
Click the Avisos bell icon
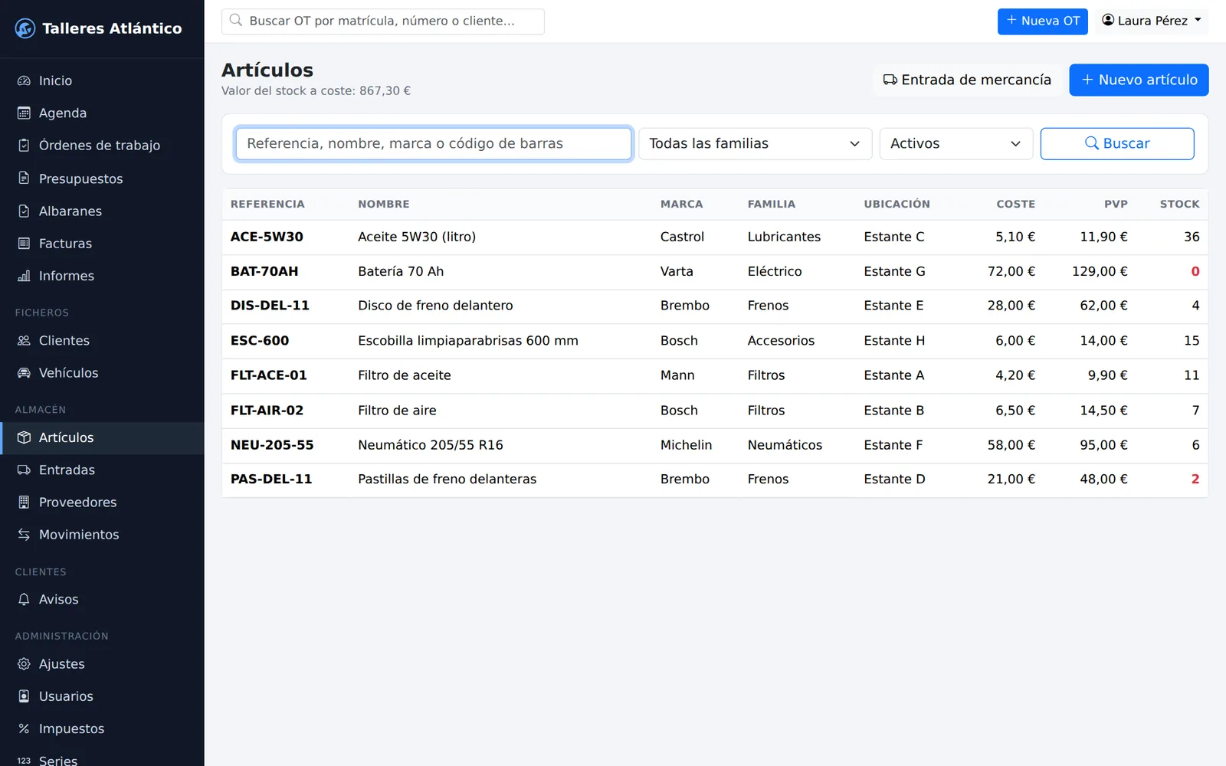pyautogui.click(x=24, y=600)
